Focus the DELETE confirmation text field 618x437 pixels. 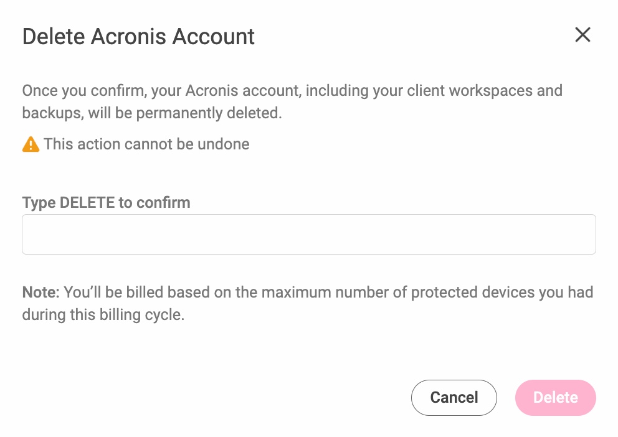click(x=309, y=234)
